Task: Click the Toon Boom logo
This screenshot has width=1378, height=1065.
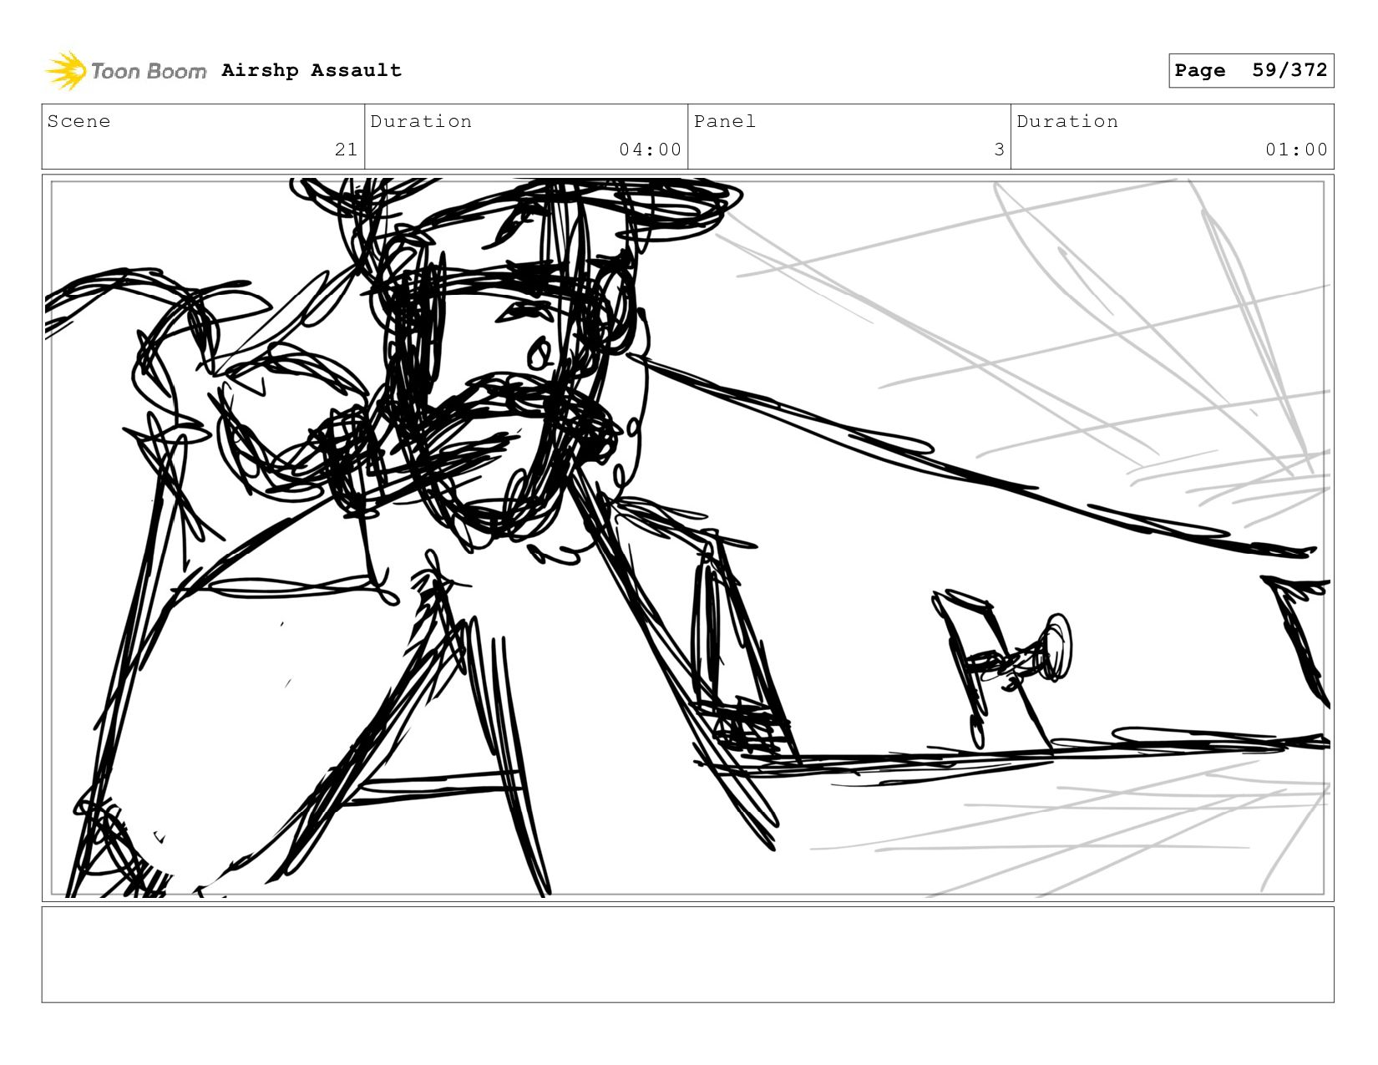Action: point(125,71)
